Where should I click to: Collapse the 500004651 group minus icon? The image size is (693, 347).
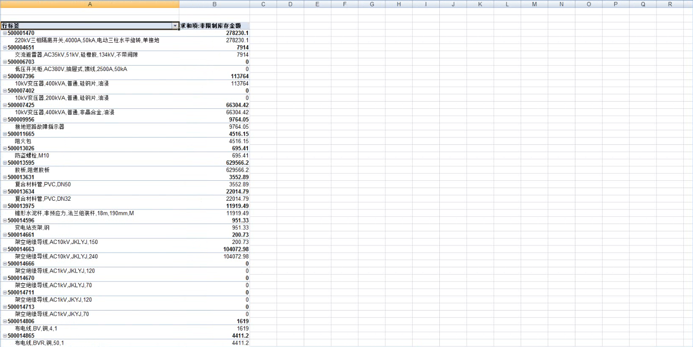4,48
